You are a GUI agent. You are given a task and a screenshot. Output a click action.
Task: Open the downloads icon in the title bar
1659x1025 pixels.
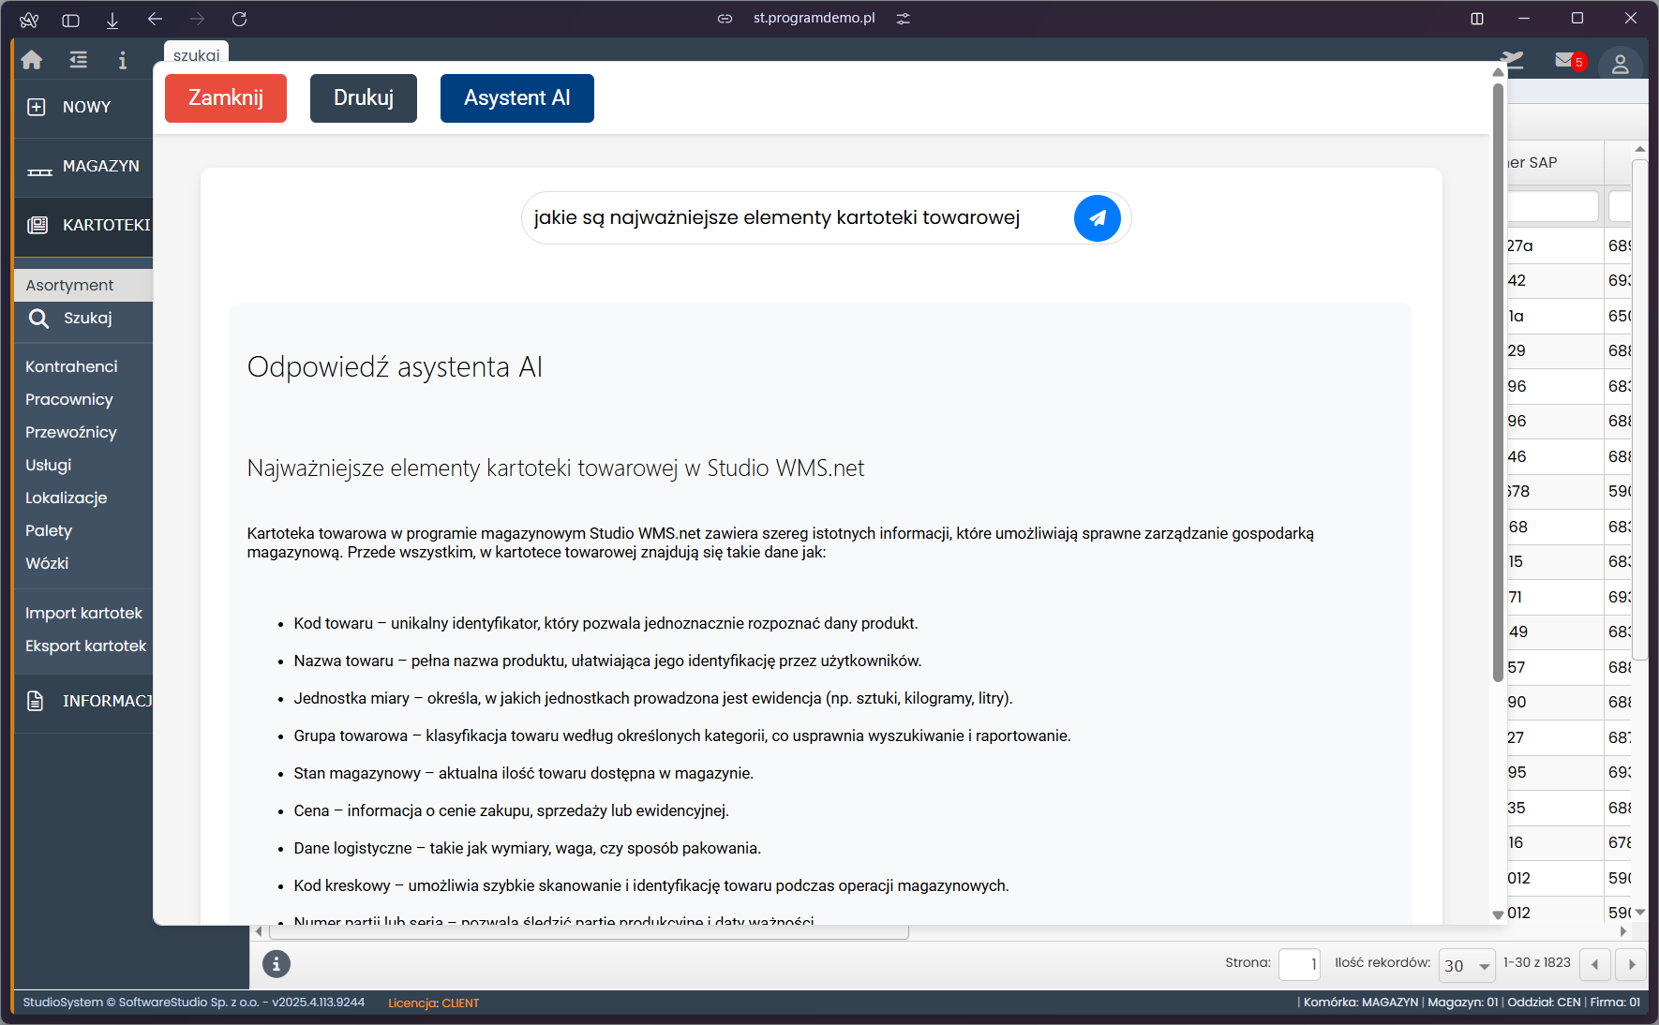click(112, 19)
